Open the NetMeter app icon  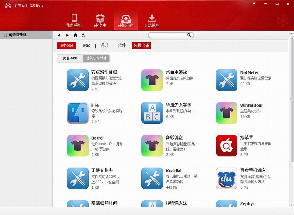pyautogui.click(x=226, y=80)
